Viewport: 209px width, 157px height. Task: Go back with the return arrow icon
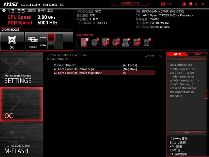point(161,56)
